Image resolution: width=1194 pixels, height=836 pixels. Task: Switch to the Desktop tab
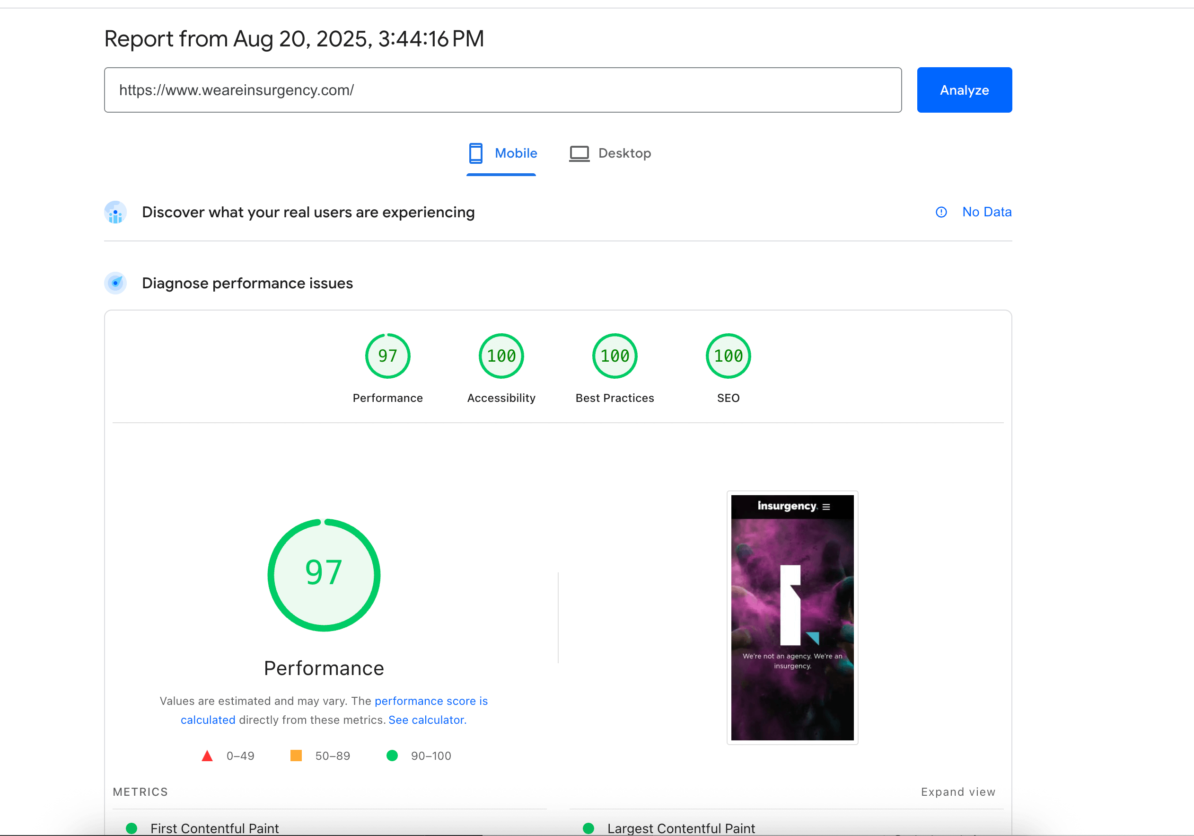(609, 153)
